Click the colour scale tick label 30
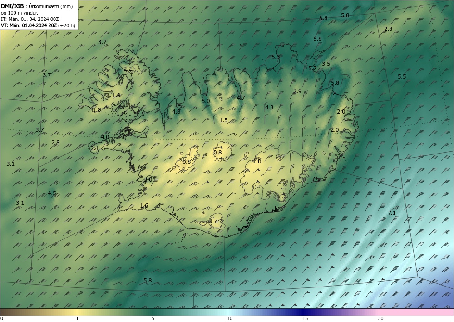454x322 pixels. click(x=380, y=319)
